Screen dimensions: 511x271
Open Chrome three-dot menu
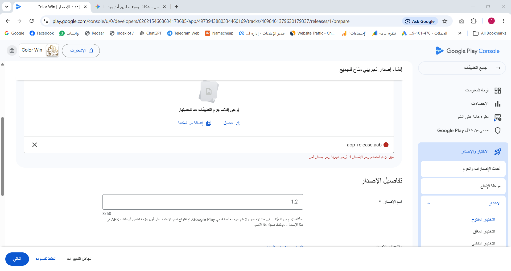pyautogui.click(x=503, y=21)
